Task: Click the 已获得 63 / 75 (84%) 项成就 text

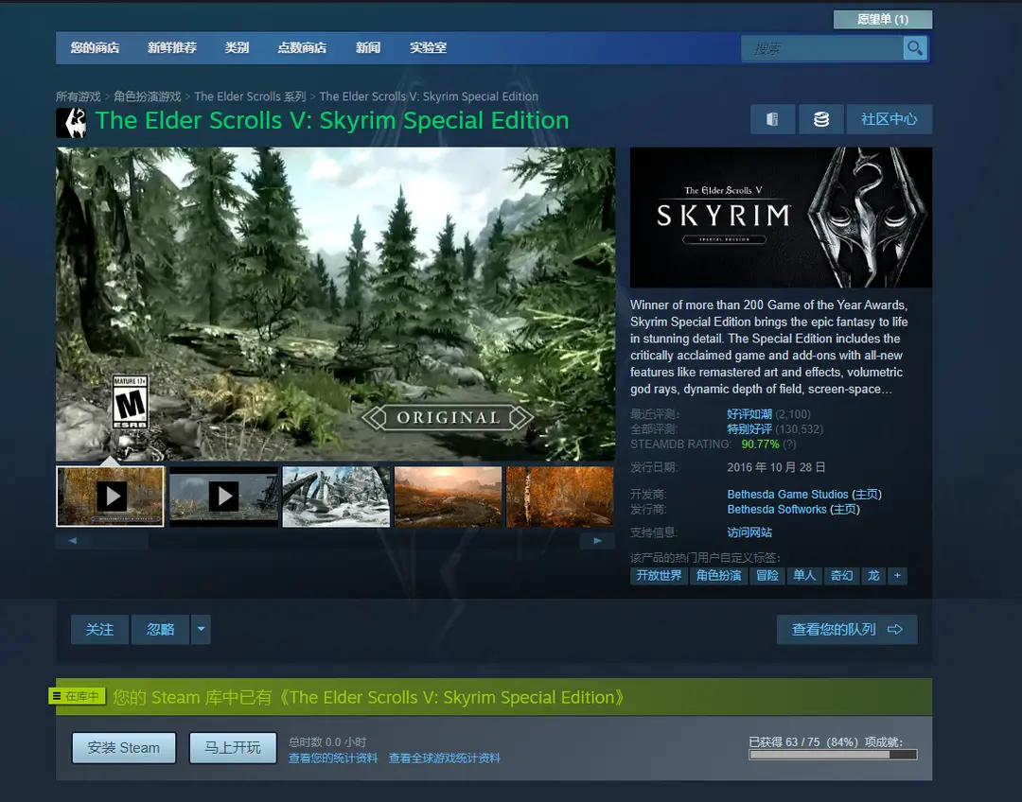Action: tap(825, 742)
